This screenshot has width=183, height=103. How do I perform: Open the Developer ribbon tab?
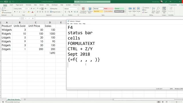click(55, 5)
